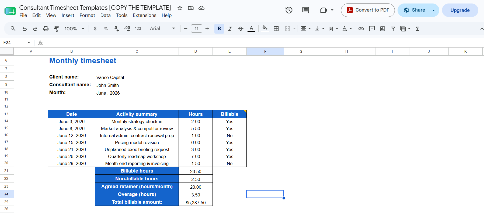Open the Format menu

(x=87, y=15)
